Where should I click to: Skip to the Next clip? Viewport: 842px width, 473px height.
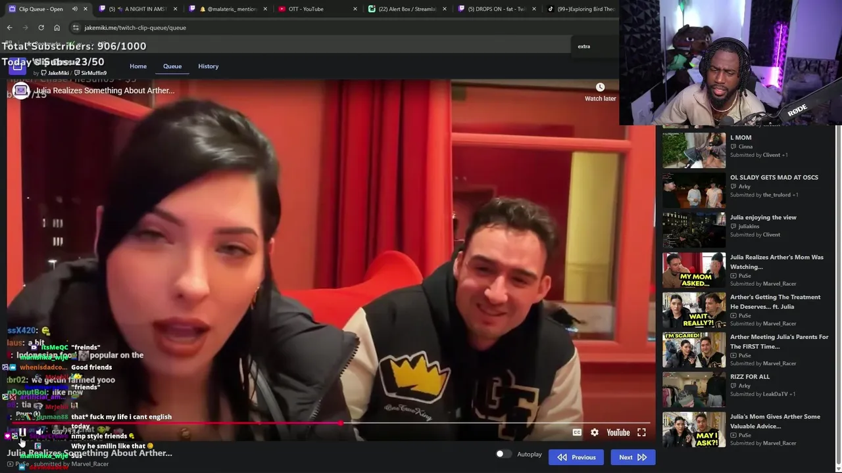633,457
